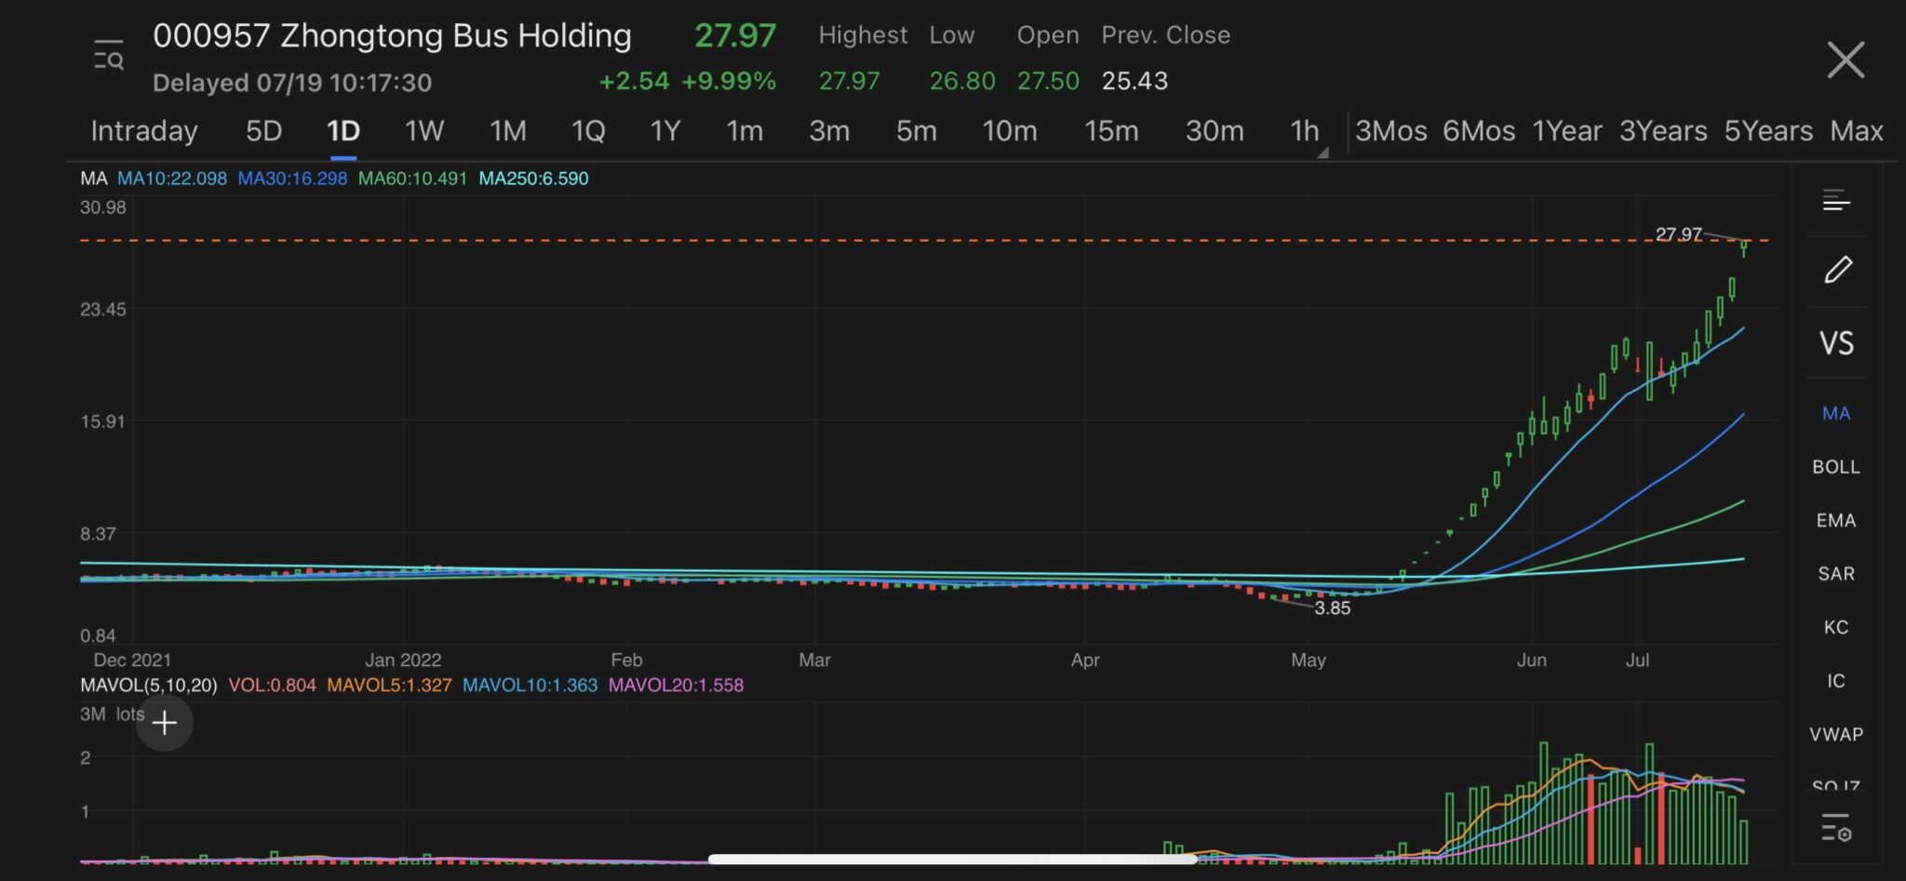Open the chart lines menu icon

pyautogui.click(x=1836, y=200)
